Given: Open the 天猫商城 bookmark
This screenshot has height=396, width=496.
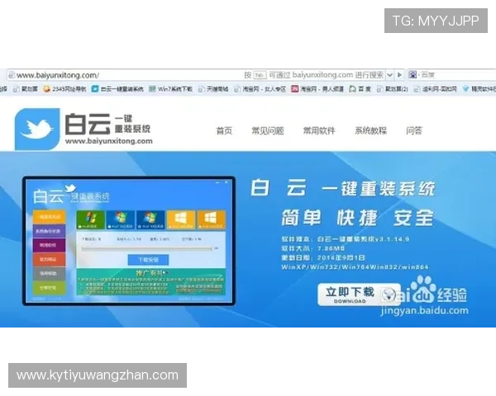Looking at the screenshot, I should (x=213, y=89).
